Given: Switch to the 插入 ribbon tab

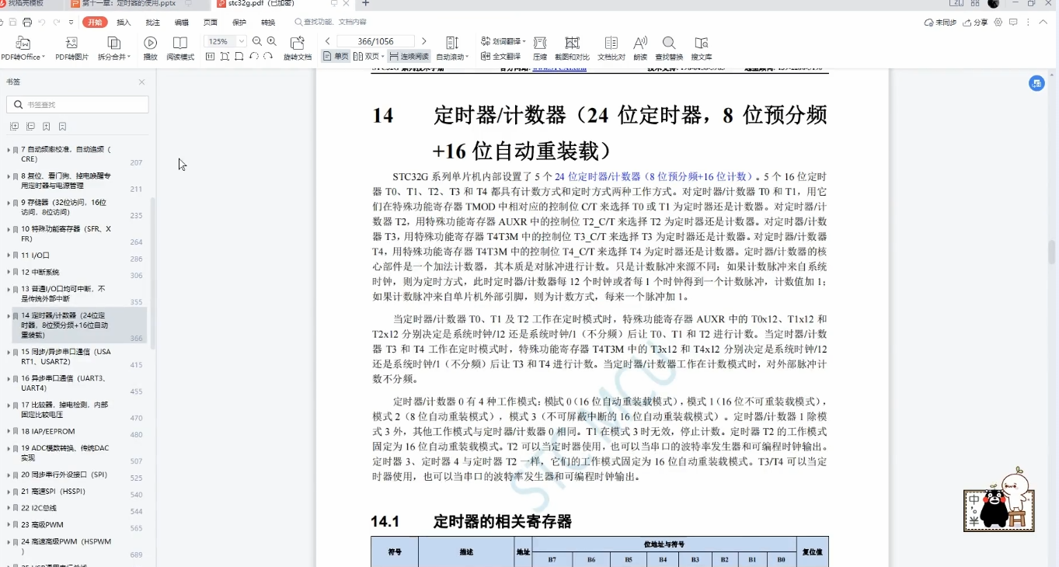Looking at the screenshot, I should 124,23.
